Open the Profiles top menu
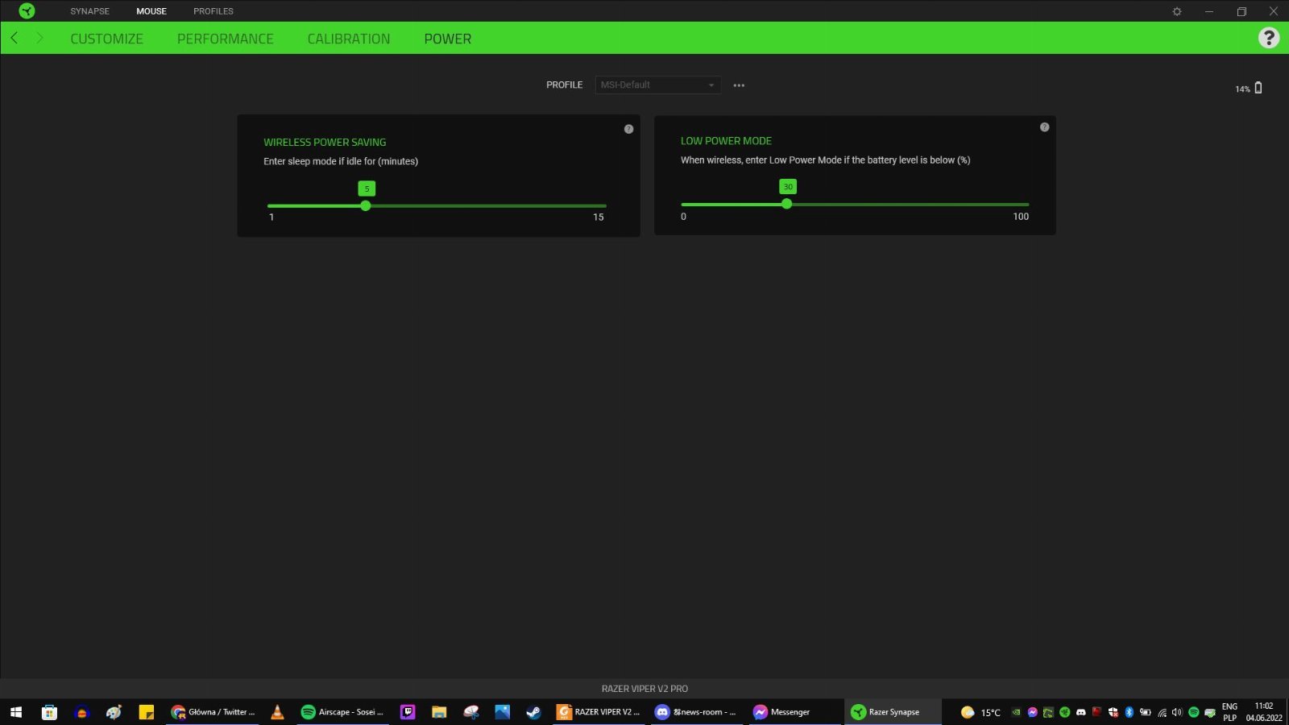This screenshot has width=1289, height=725. pyautogui.click(x=213, y=11)
